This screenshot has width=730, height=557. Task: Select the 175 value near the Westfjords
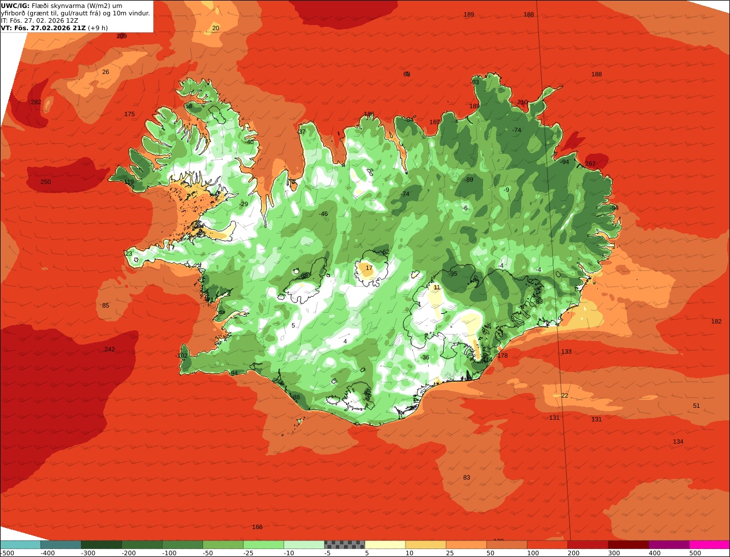[x=129, y=114]
